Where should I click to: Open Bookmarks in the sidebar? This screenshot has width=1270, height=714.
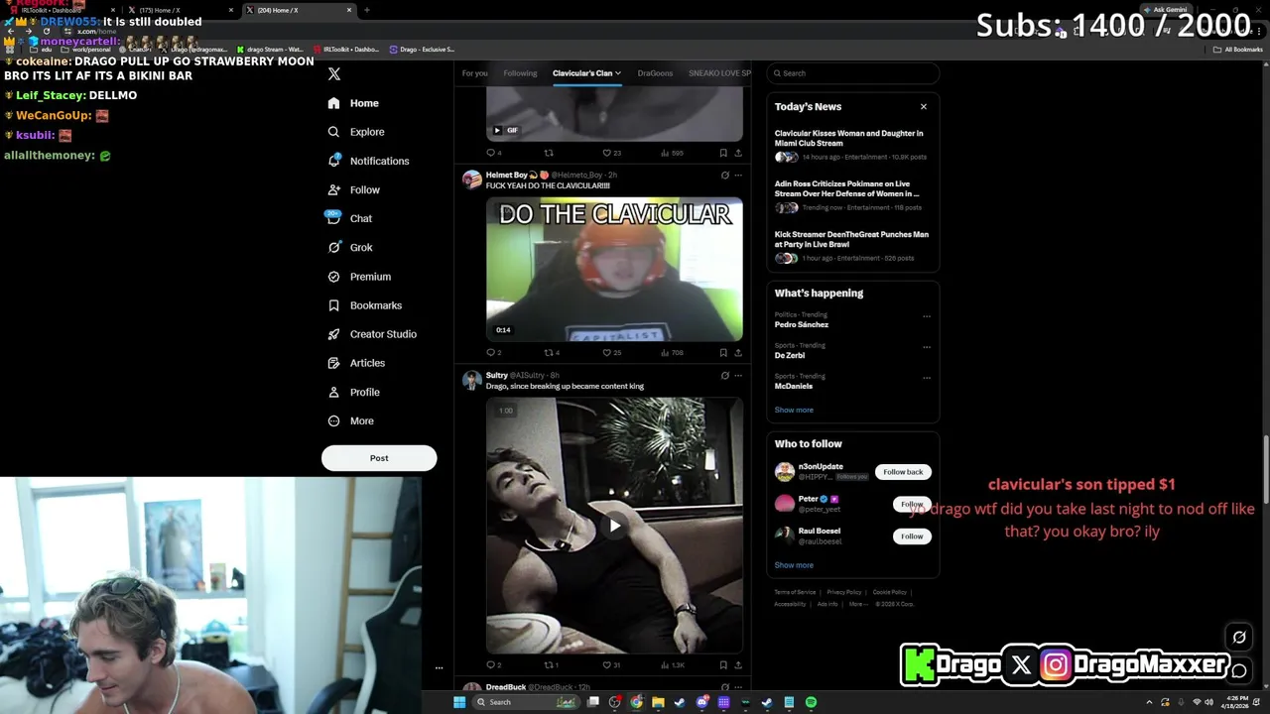click(x=364, y=305)
